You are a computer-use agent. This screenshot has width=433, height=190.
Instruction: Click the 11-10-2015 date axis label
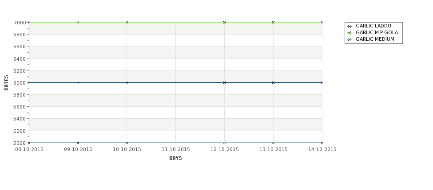tap(175, 149)
